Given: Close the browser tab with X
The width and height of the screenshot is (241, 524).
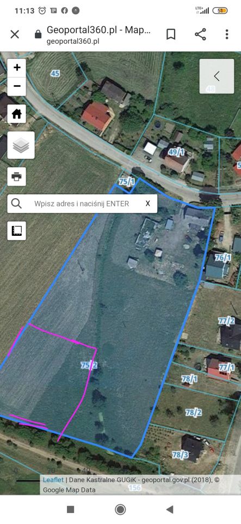Looking at the screenshot, I should tap(15, 34).
